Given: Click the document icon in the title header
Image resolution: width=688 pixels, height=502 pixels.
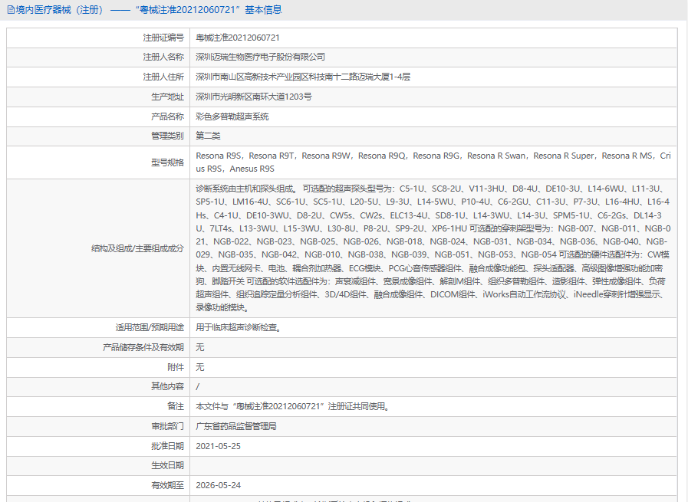Looking at the screenshot, I should [11, 10].
